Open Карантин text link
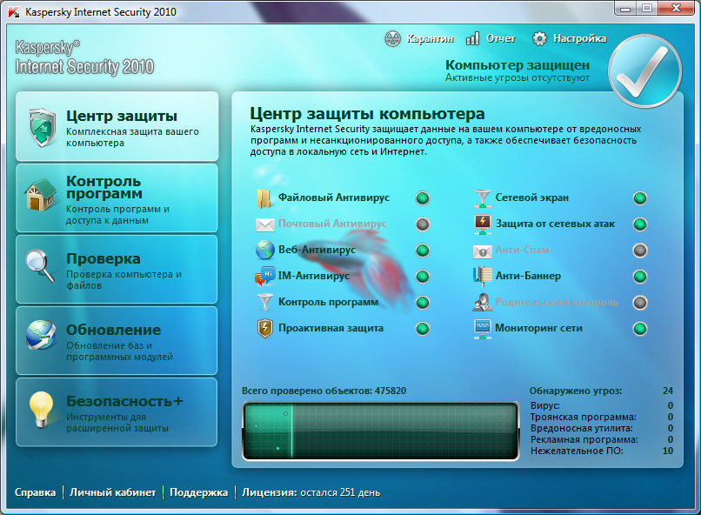701x515 pixels. (x=430, y=39)
